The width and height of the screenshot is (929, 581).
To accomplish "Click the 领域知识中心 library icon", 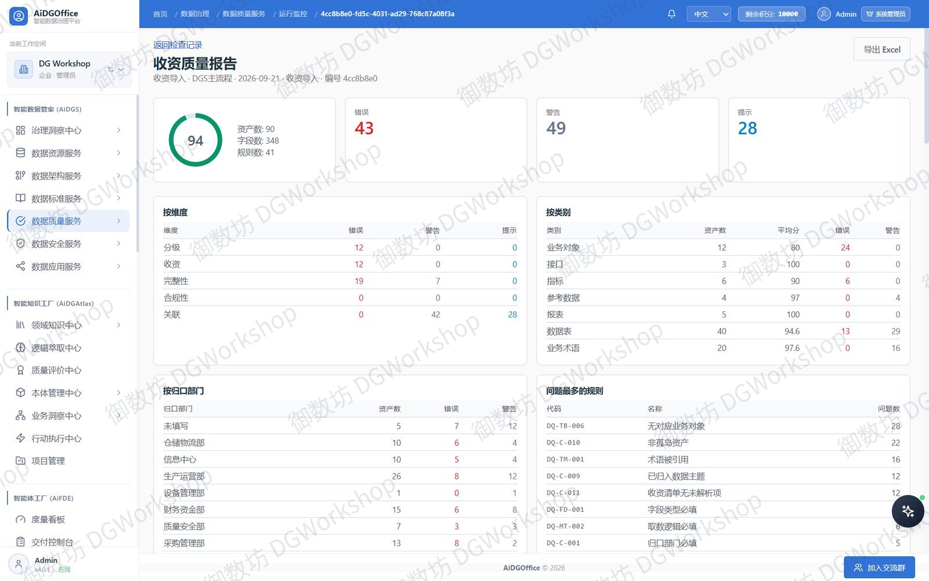I will 20,325.
